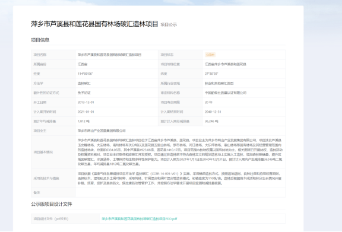Select the 计入期开始时间 label cell
The width and height of the screenshot is (342, 232).
[53, 112]
